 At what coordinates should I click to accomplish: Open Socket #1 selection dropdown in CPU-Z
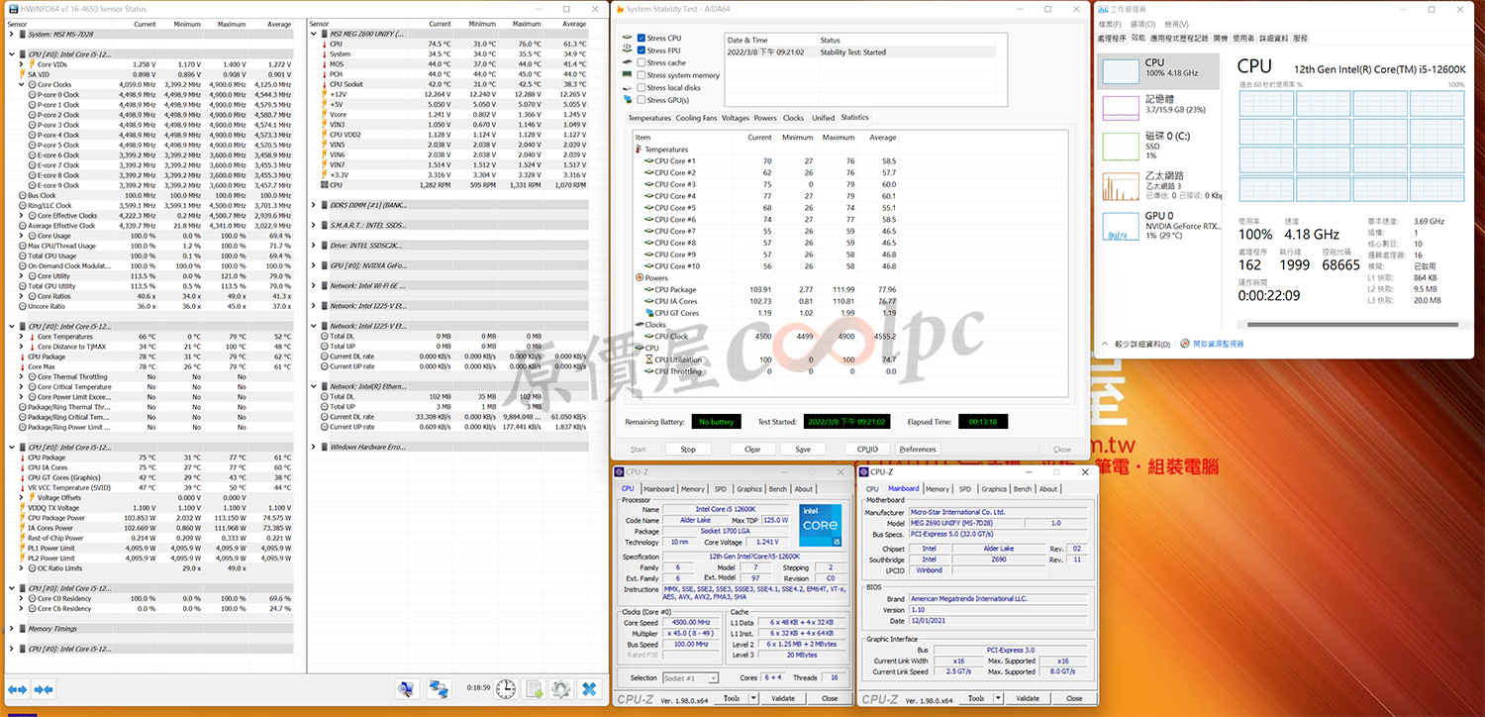(x=689, y=677)
